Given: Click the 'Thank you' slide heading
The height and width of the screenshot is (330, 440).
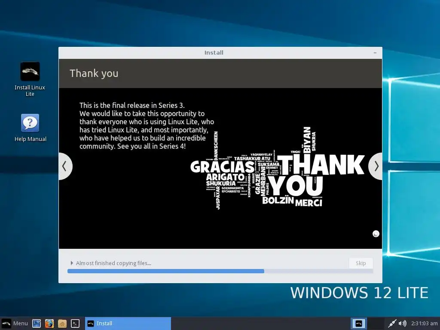Looking at the screenshot, I should point(94,73).
